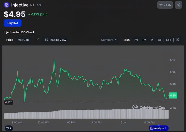Select the All time range
186x132 pixels.
pos(159,40)
